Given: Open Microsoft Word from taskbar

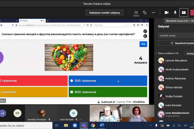Looking at the screenshot, I should [x=102, y=125].
